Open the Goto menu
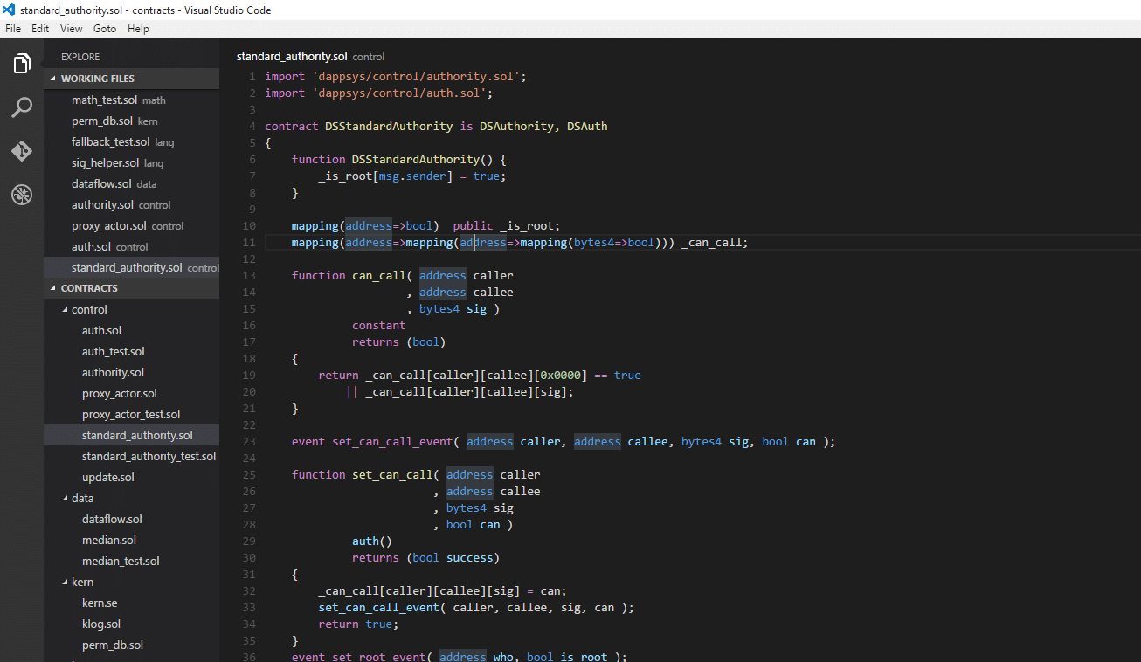Screen dimensions: 1141x662 (105, 29)
